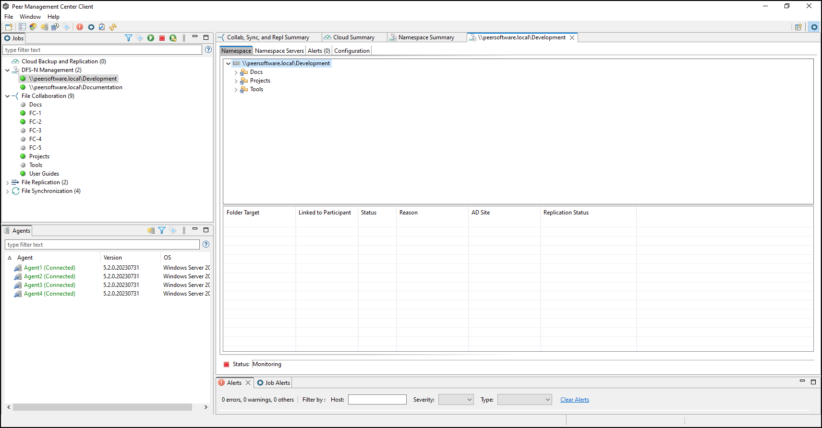Screen dimensions: 822x428
Task: Click the funnel filter icon in Jobs panel
Action: [128, 38]
